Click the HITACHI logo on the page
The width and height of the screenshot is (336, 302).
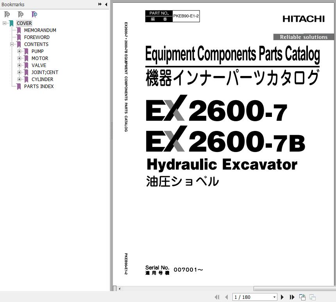pos(304,19)
